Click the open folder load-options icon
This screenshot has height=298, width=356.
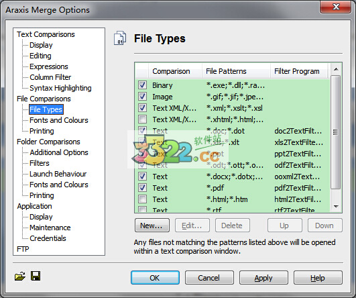point(19,276)
